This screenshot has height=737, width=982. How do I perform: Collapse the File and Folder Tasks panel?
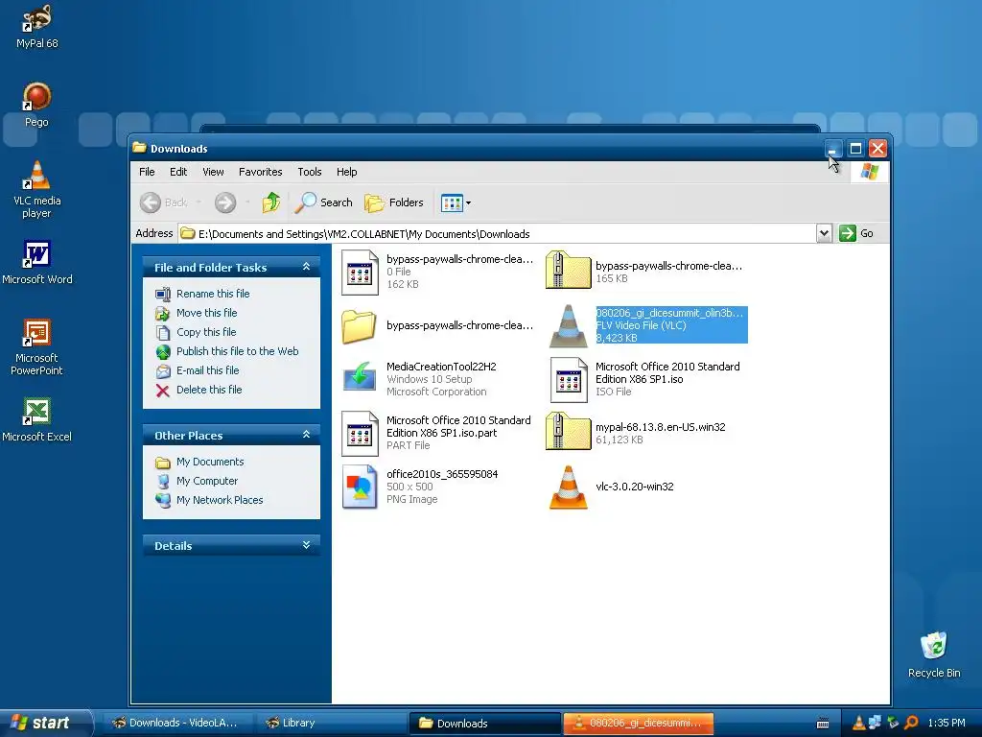coord(306,267)
